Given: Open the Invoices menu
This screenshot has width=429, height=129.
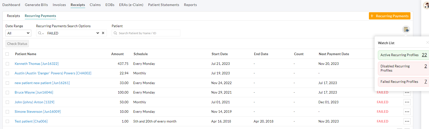Looking at the screenshot, I should click(x=59, y=5).
